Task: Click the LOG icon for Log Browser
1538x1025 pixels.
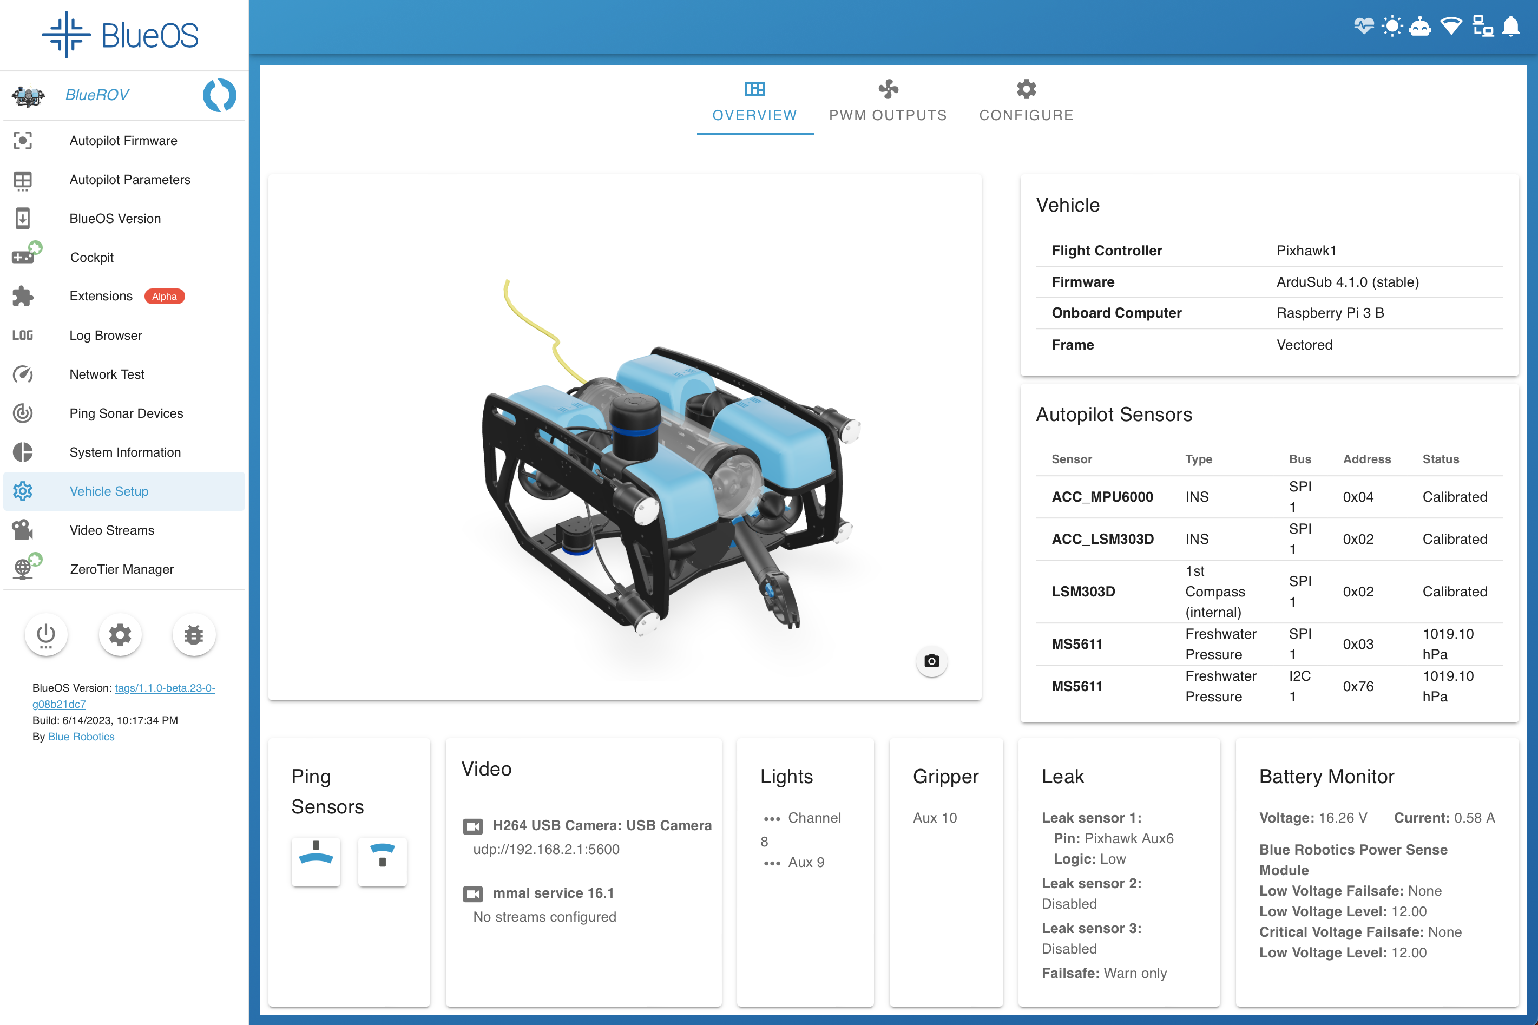Action: pyautogui.click(x=23, y=336)
